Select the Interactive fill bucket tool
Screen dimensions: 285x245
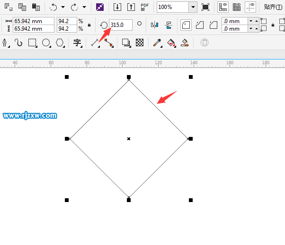(171, 43)
